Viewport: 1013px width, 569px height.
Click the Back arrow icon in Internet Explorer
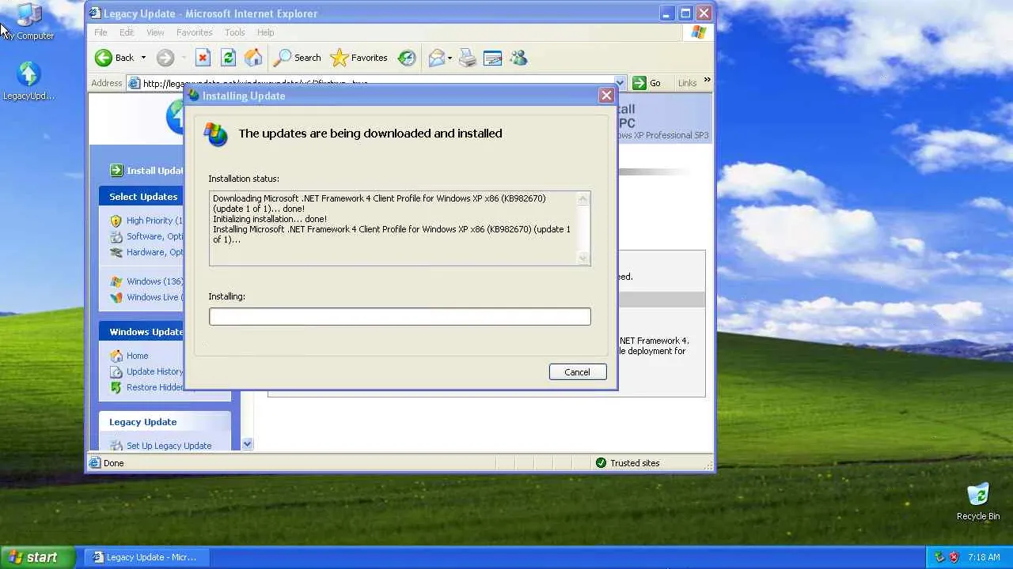click(x=104, y=58)
